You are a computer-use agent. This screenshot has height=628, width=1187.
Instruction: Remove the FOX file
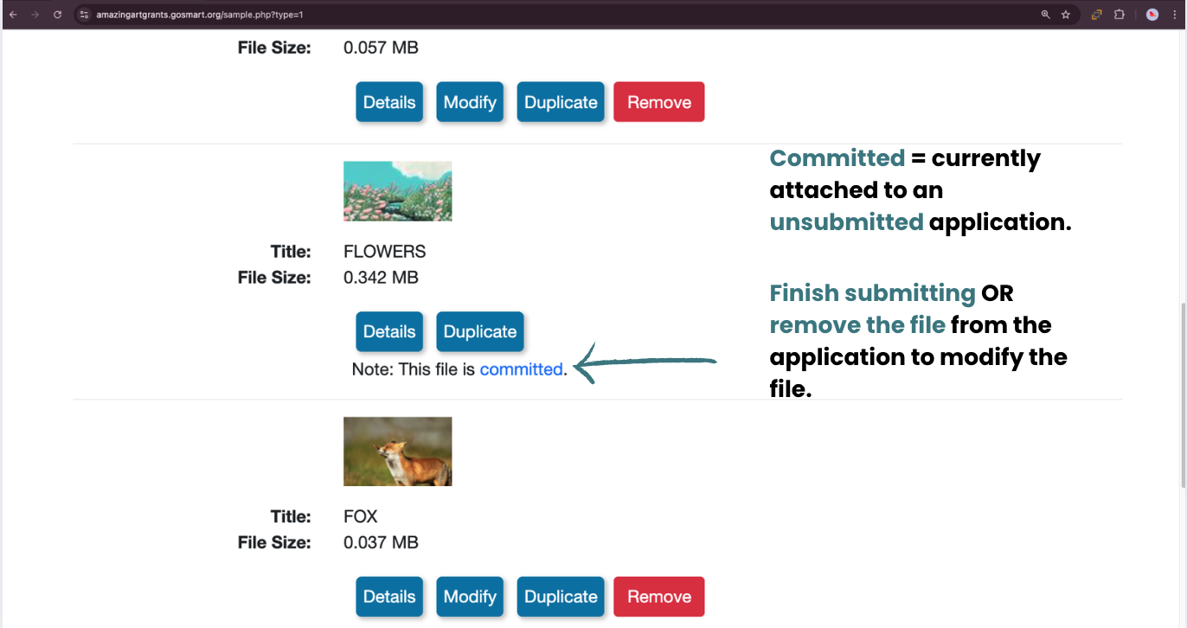[x=659, y=597]
